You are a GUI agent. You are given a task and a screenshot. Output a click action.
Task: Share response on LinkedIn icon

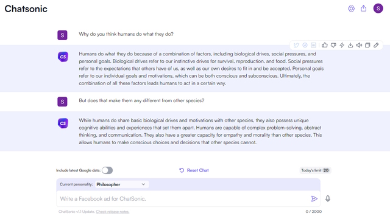[313, 45]
